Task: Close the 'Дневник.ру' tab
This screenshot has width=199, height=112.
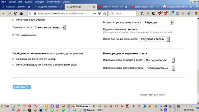Action: click(x=94, y=7)
